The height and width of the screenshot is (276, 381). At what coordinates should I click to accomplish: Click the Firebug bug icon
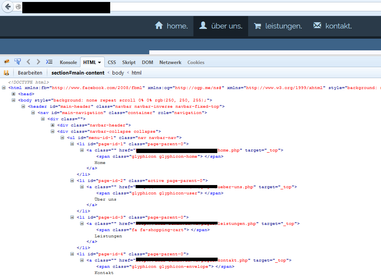click(x=7, y=62)
